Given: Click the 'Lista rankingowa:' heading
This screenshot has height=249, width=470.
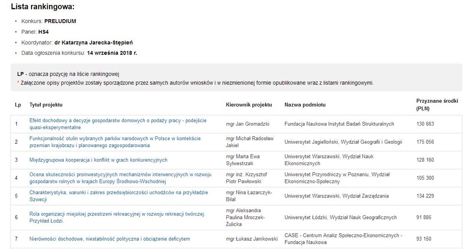Looking at the screenshot, I should [x=43, y=7].
